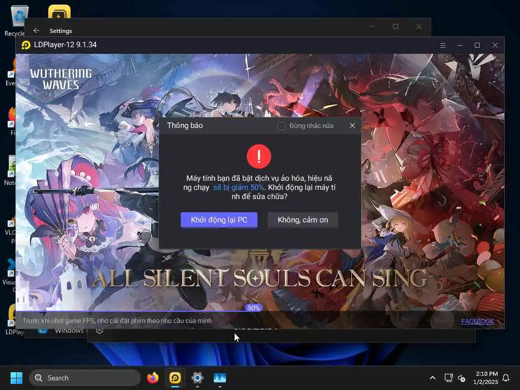Click the LDPlayer logo in title bar

tap(26, 45)
